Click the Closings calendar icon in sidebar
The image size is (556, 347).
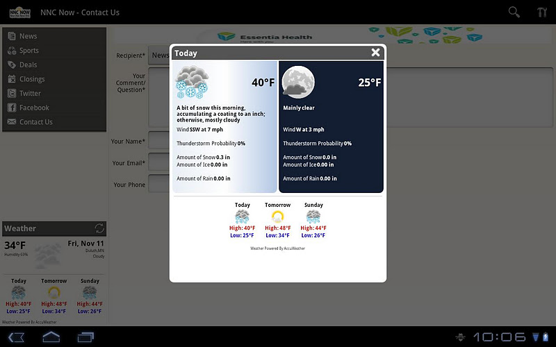[x=12, y=79]
